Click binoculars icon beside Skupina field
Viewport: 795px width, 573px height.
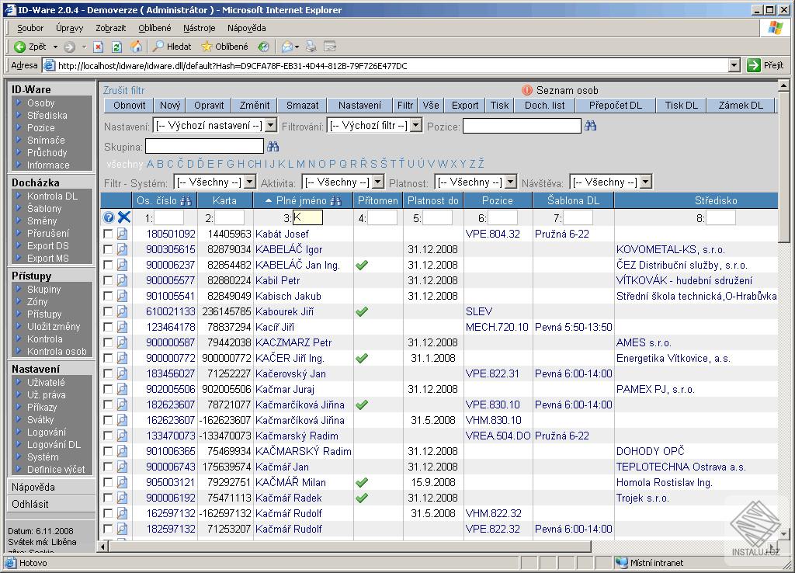[273, 146]
